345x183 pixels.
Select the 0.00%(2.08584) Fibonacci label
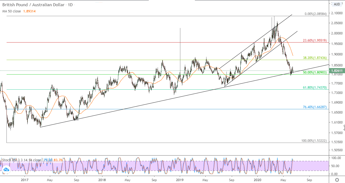click(x=316, y=14)
